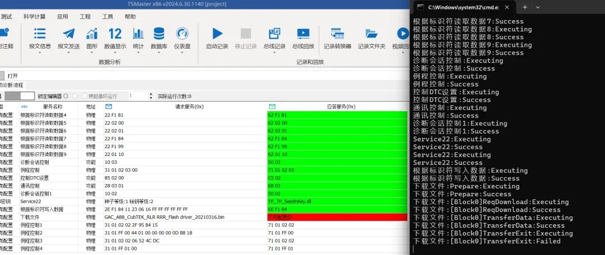Click cmd line TransferExit:Failed

(x=487, y=241)
